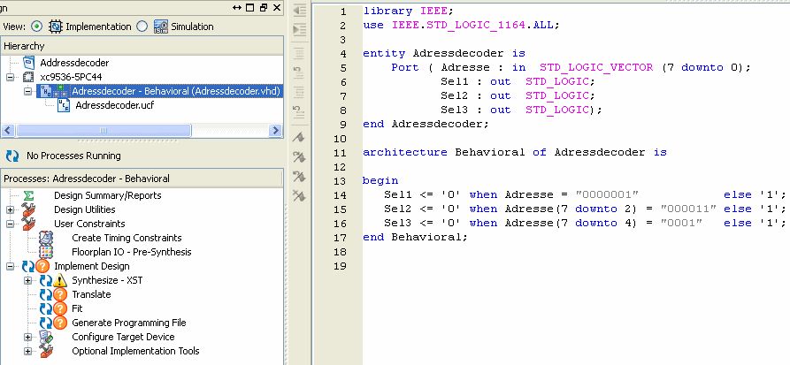The image size is (790, 365).
Task: Collapse the xc9536-5PC44 hierarchy node
Action: click(x=11, y=77)
